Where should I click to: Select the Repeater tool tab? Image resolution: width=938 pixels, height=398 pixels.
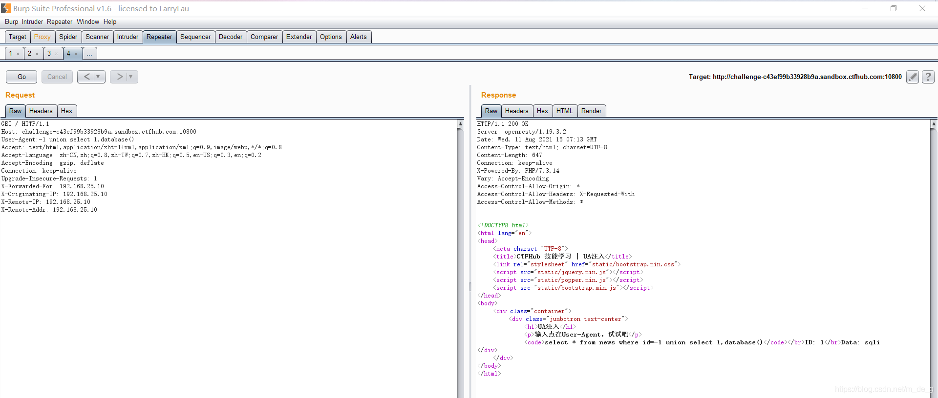pos(159,37)
